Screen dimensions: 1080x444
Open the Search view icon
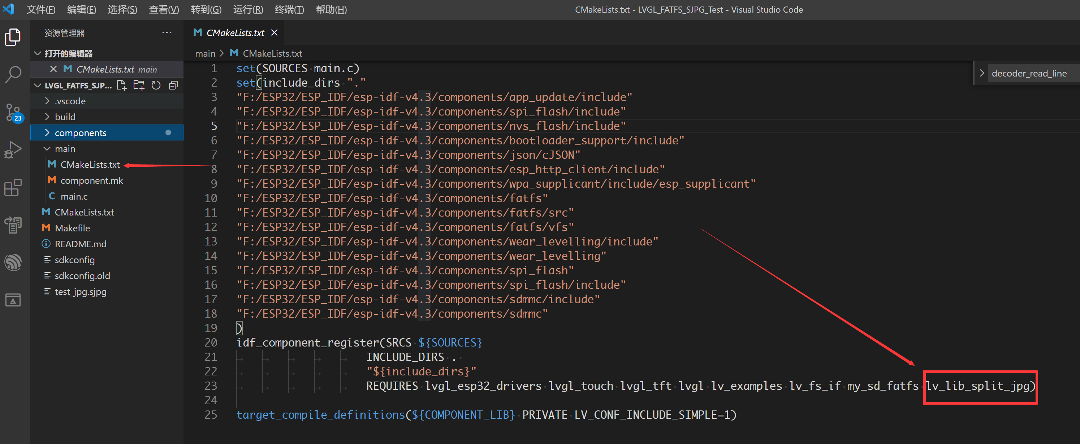coord(13,75)
